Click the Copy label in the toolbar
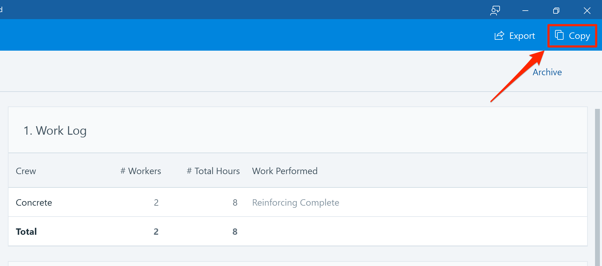The width and height of the screenshot is (602, 266). pyautogui.click(x=579, y=36)
